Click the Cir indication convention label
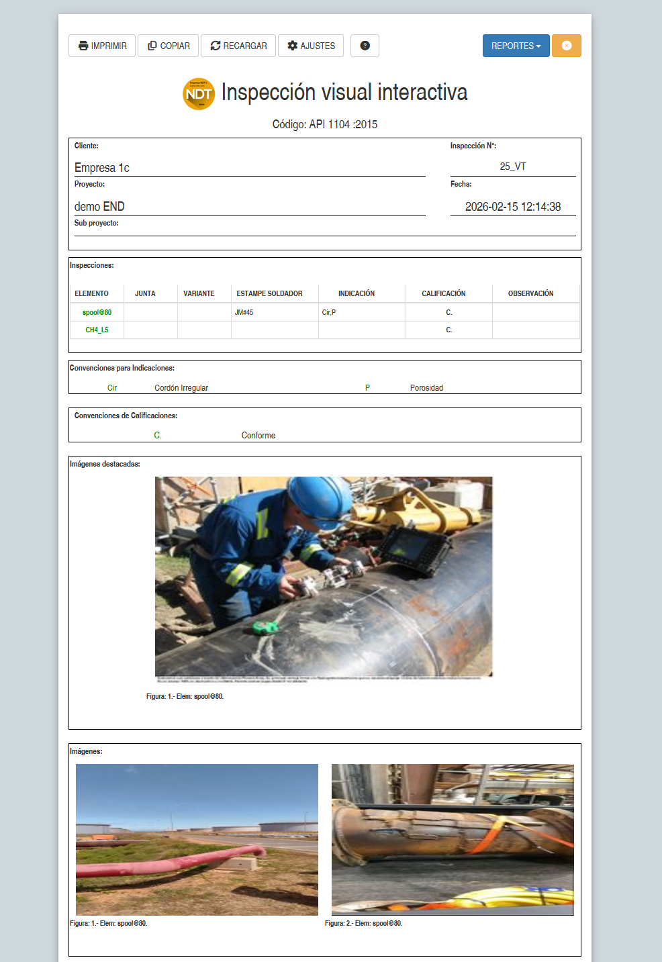The width and height of the screenshot is (662, 962). point(112,388)
